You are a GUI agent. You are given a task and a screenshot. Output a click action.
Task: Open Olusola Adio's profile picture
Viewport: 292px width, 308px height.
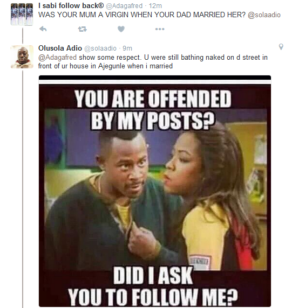pyautogui.click(x=22, y=57)
